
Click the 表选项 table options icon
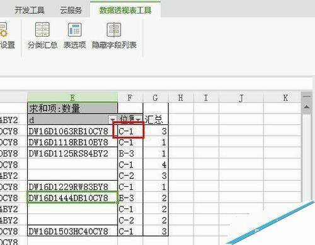point(74,30)
